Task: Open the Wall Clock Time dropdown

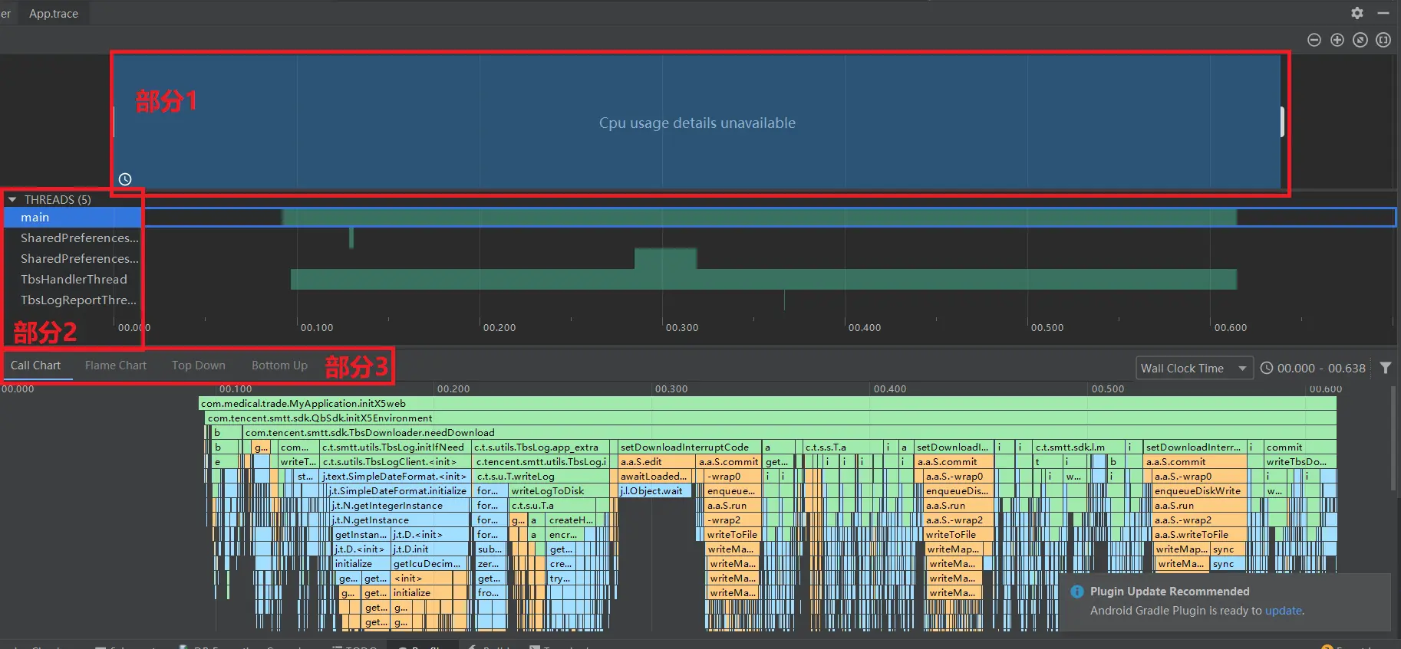Action: pyautogui.click(x=1195, y=369)
